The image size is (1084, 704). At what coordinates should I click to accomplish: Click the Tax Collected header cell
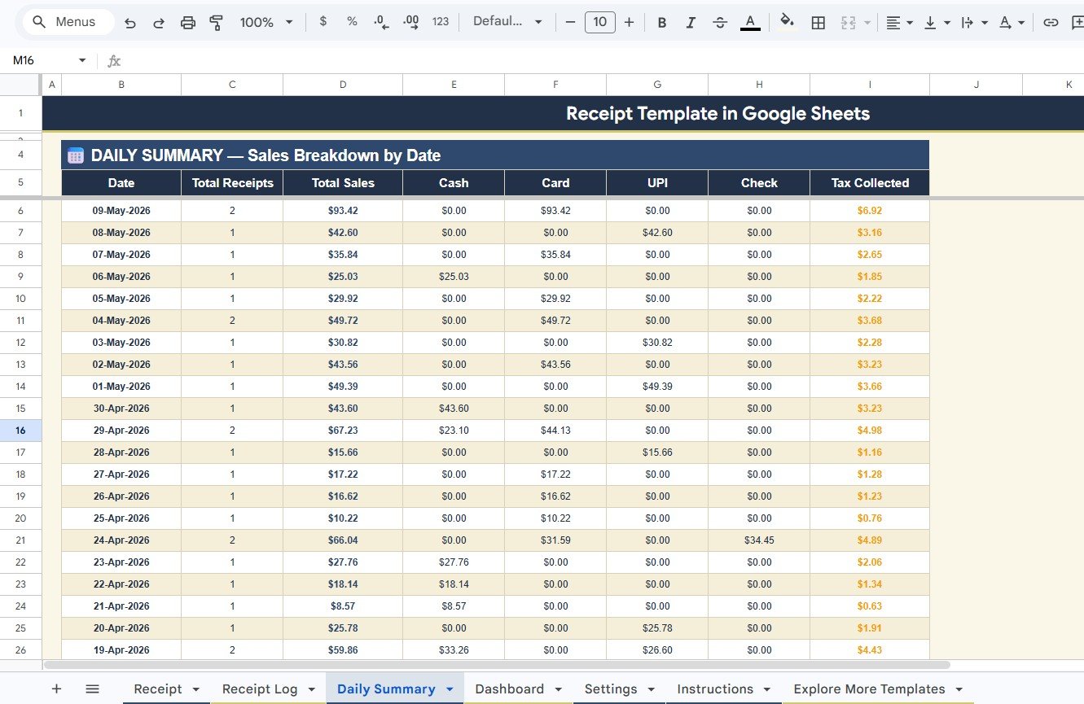870,183
